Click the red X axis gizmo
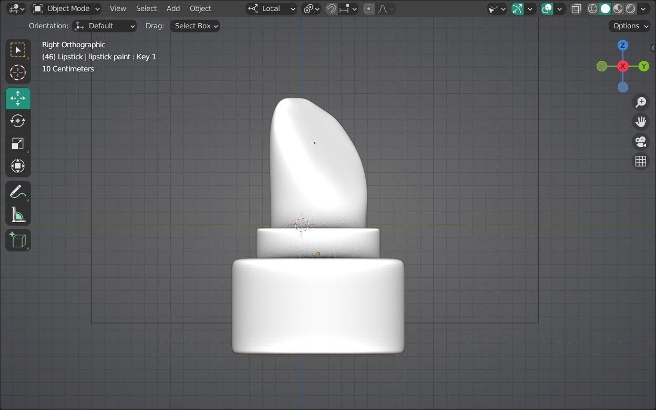This screenshot has width=656, height=410. point(623,66)
